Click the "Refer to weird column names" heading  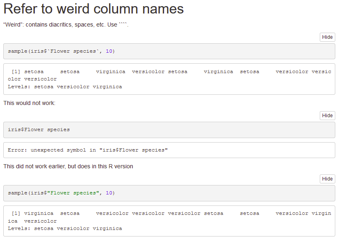coord(94,9)
